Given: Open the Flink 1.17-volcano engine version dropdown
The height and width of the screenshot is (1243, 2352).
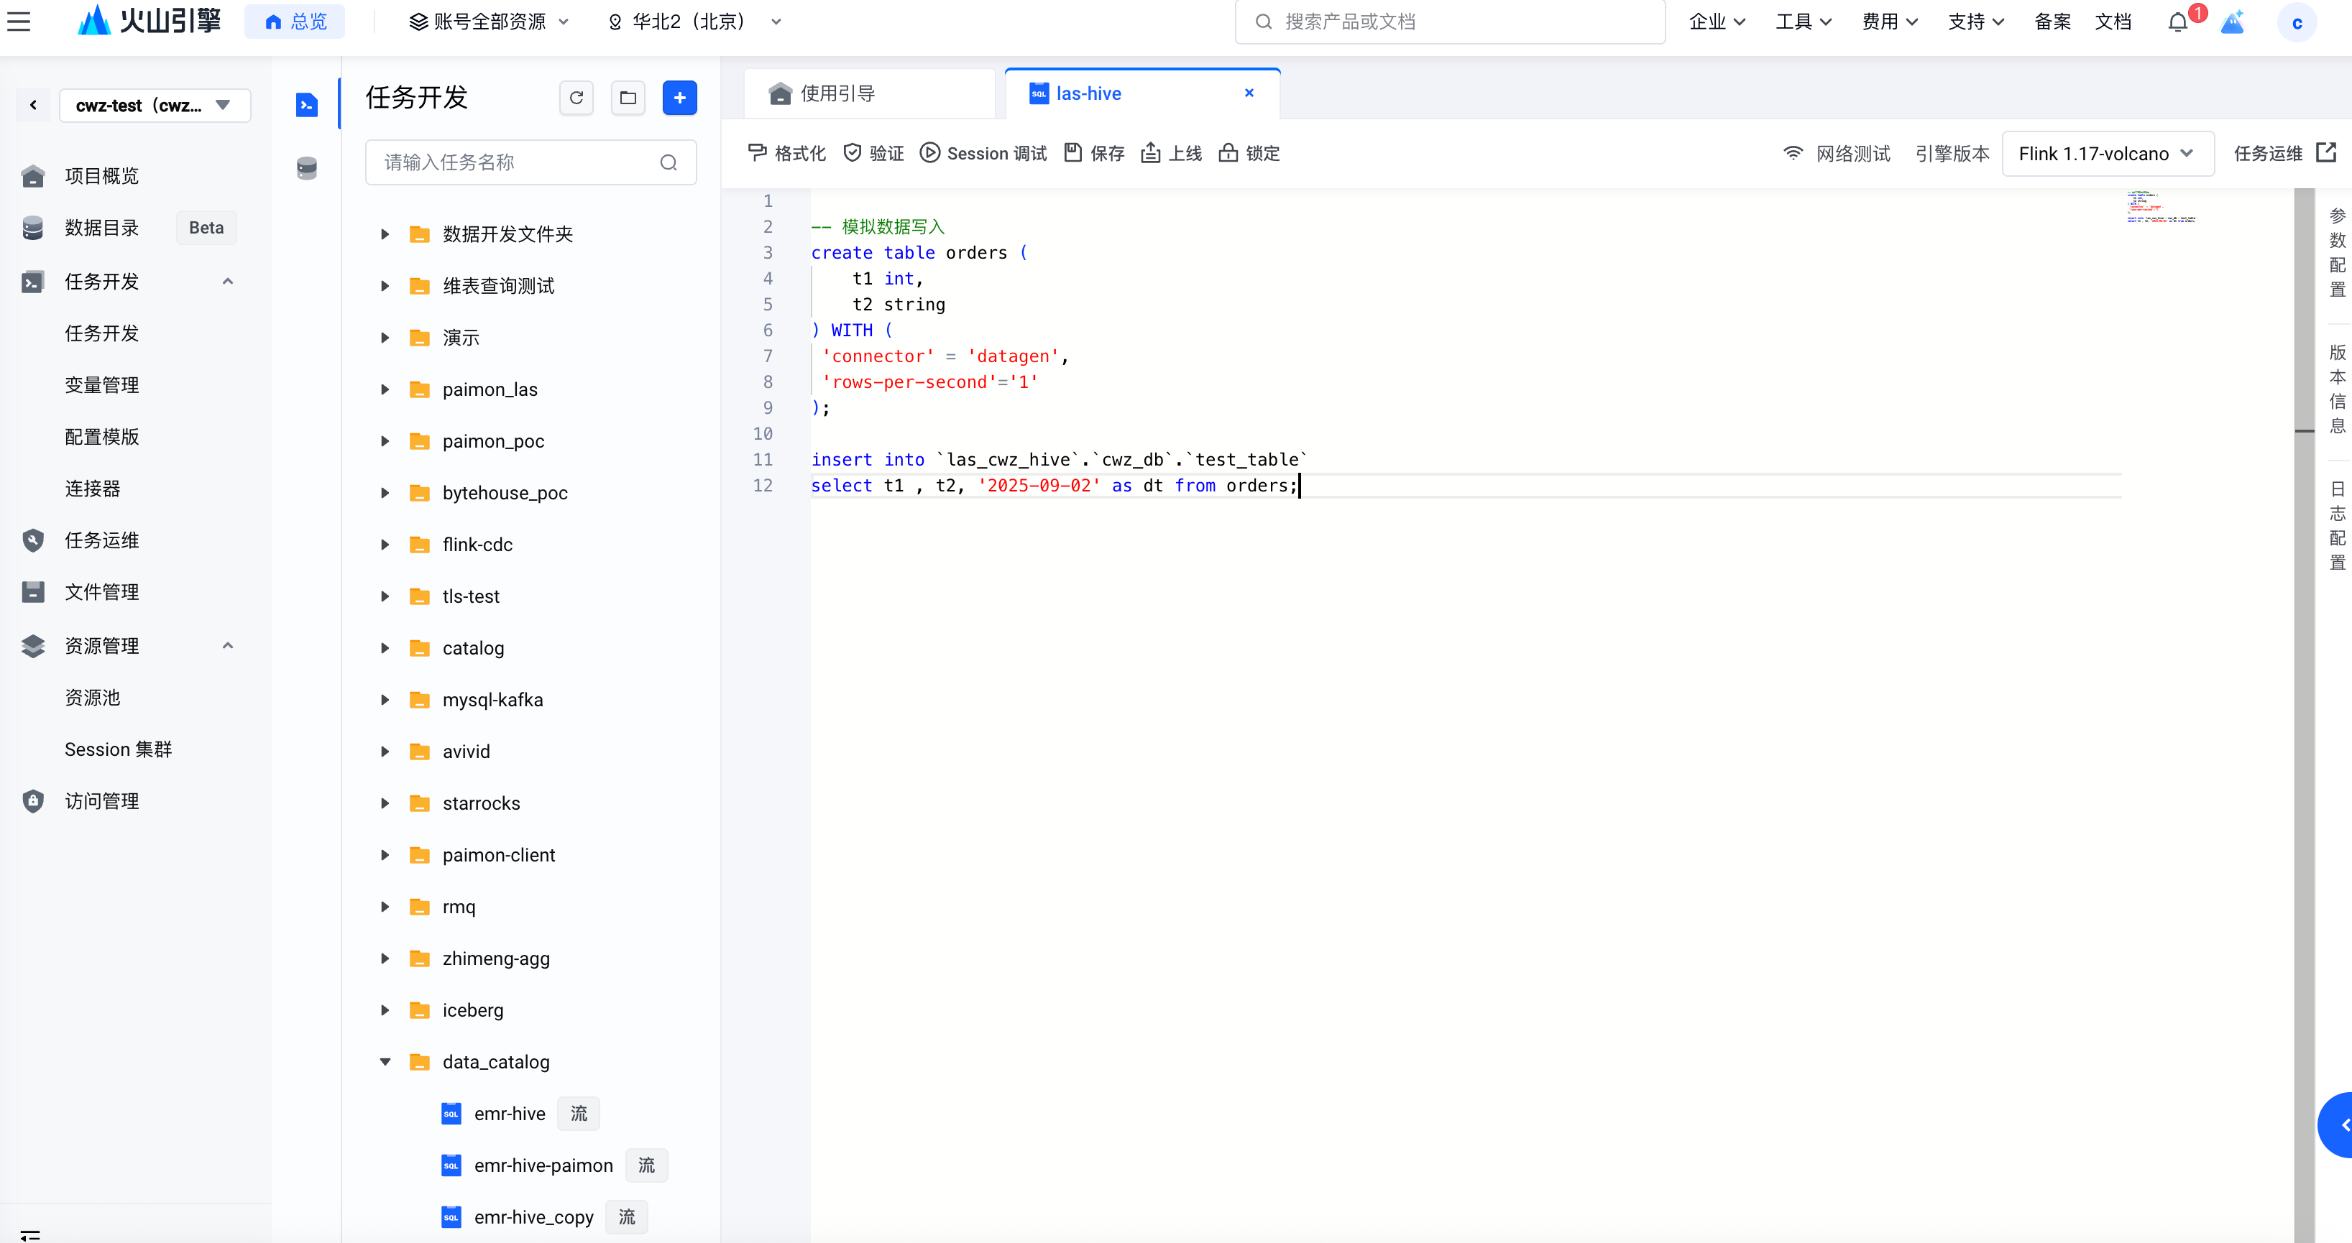Looking at the screenshot, I should click(x=2106, y=153).
